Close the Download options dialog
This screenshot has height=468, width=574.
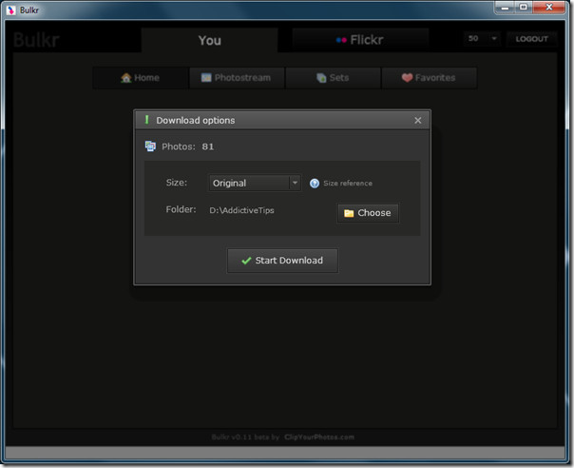(x=418, y=120)
